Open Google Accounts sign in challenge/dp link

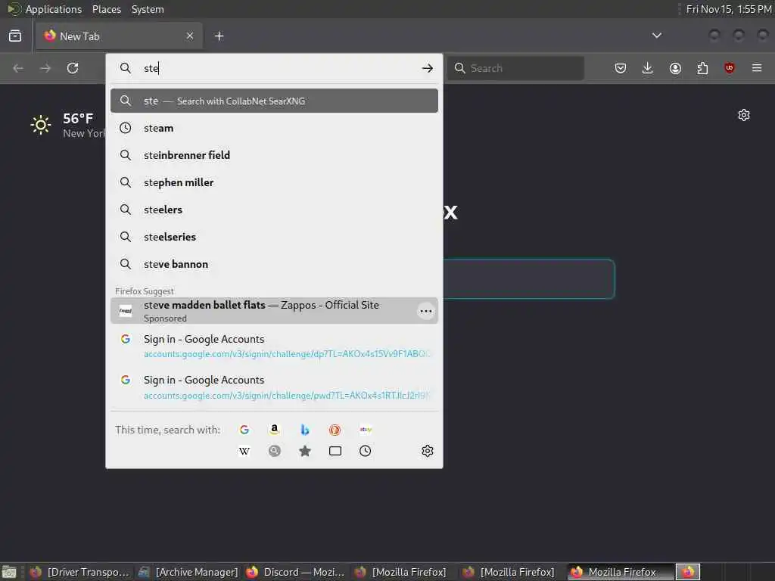274,346
